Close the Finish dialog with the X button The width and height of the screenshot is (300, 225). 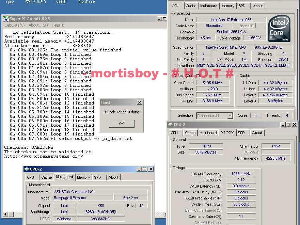pyautogui.click(x=140, y=102)
